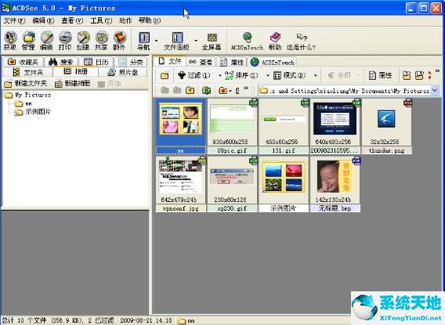Open the 工具 menu

pyautogui.click(x=101, y=20)
